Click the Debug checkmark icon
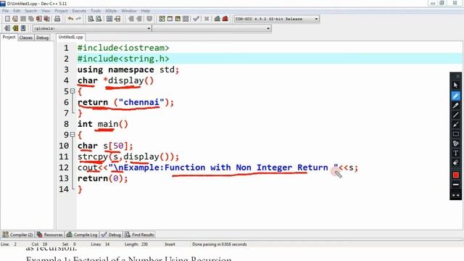The image size is (464, 261). 196,19
